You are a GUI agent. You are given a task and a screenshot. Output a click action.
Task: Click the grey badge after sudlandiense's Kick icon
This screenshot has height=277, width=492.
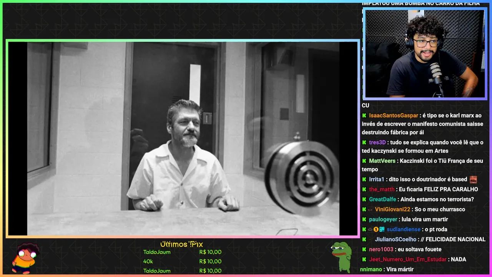(370, 229)
